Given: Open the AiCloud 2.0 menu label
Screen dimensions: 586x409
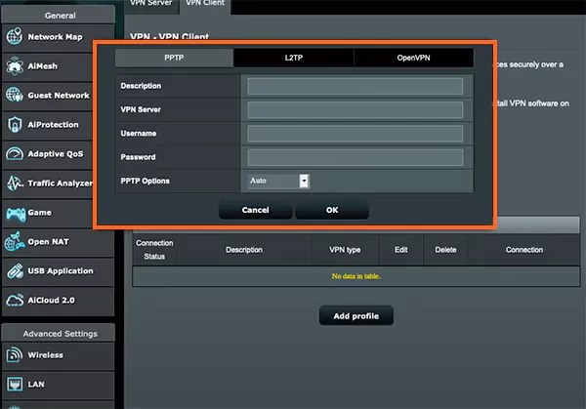Looking at the screenshot, I should pyautogui.click(x=51, y=300).
